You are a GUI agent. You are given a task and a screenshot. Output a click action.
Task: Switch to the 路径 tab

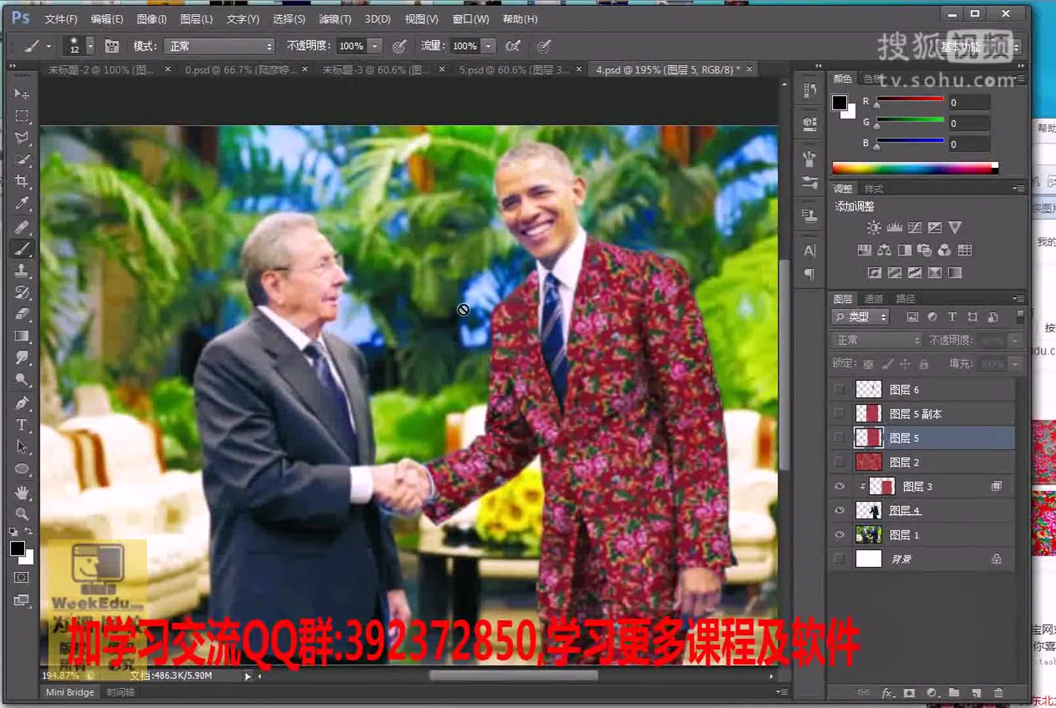[x=905, y=299]
